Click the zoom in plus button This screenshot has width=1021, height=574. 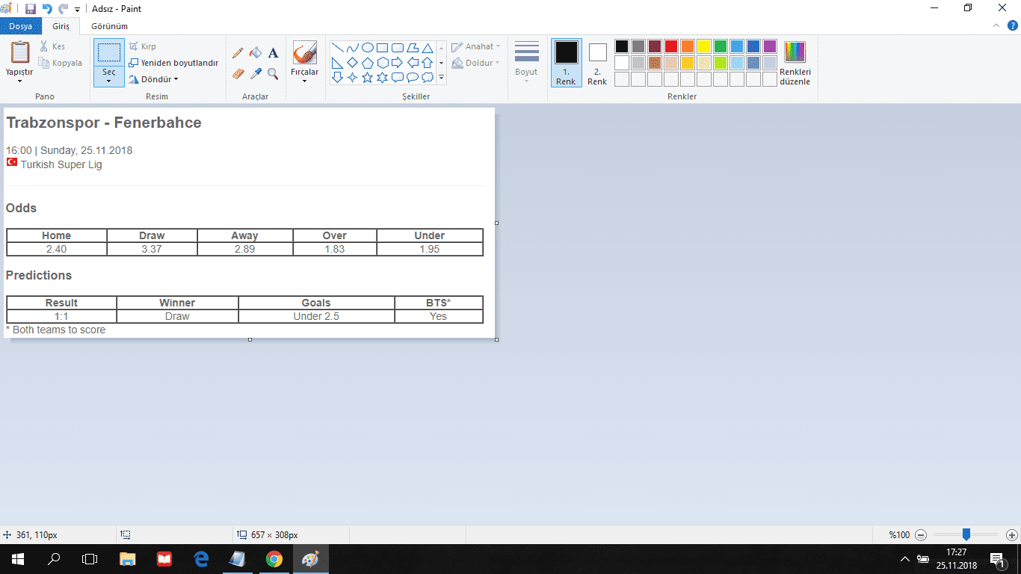1012,535
